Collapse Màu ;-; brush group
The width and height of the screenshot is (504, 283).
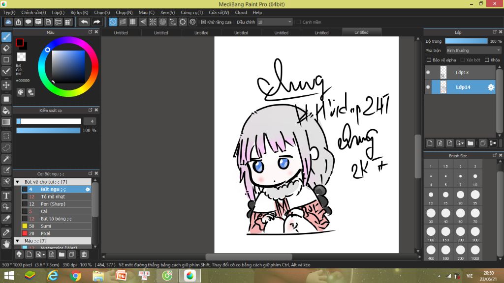tap(18, 241)
